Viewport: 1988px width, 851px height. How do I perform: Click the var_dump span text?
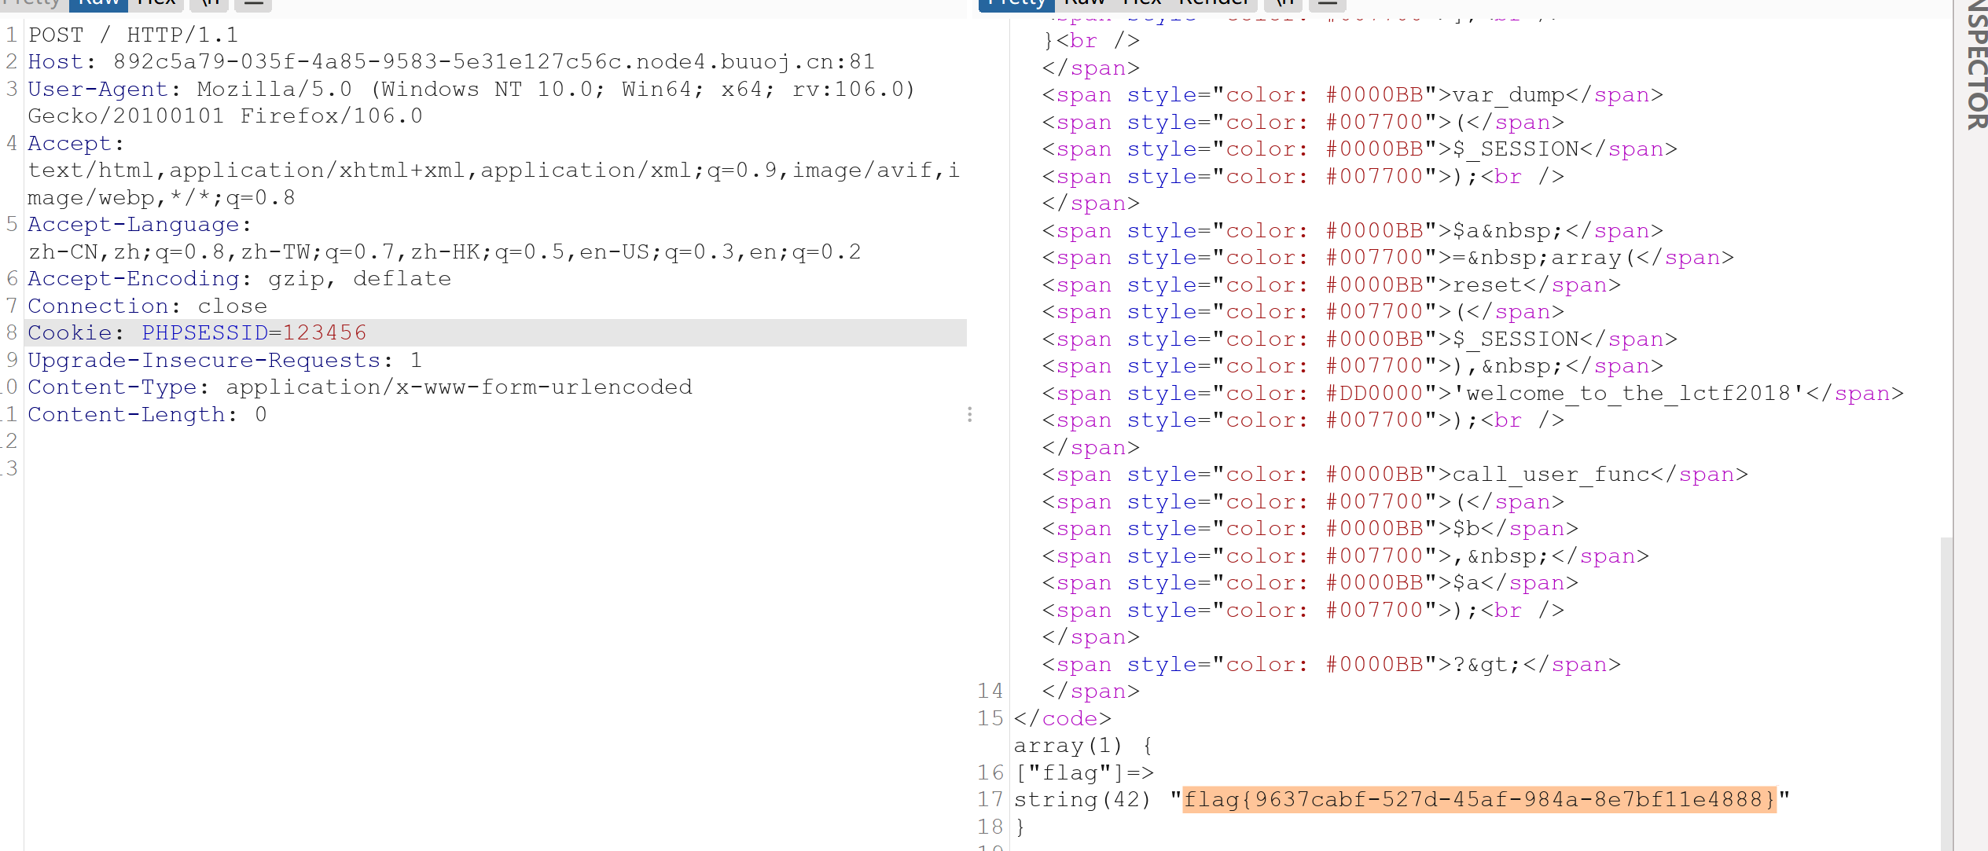(x=1508, y=95)
